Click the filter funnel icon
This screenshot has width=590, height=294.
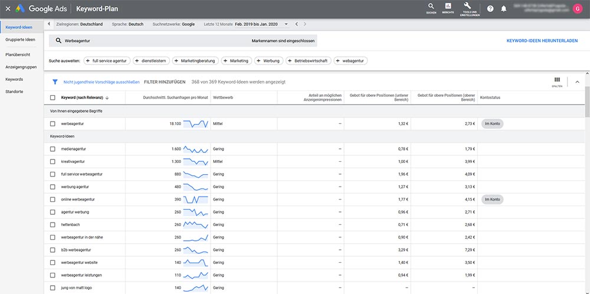55,82
